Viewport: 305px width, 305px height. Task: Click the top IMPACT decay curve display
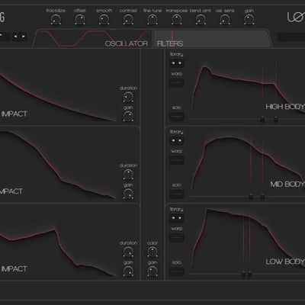click(x=58, y=97)
